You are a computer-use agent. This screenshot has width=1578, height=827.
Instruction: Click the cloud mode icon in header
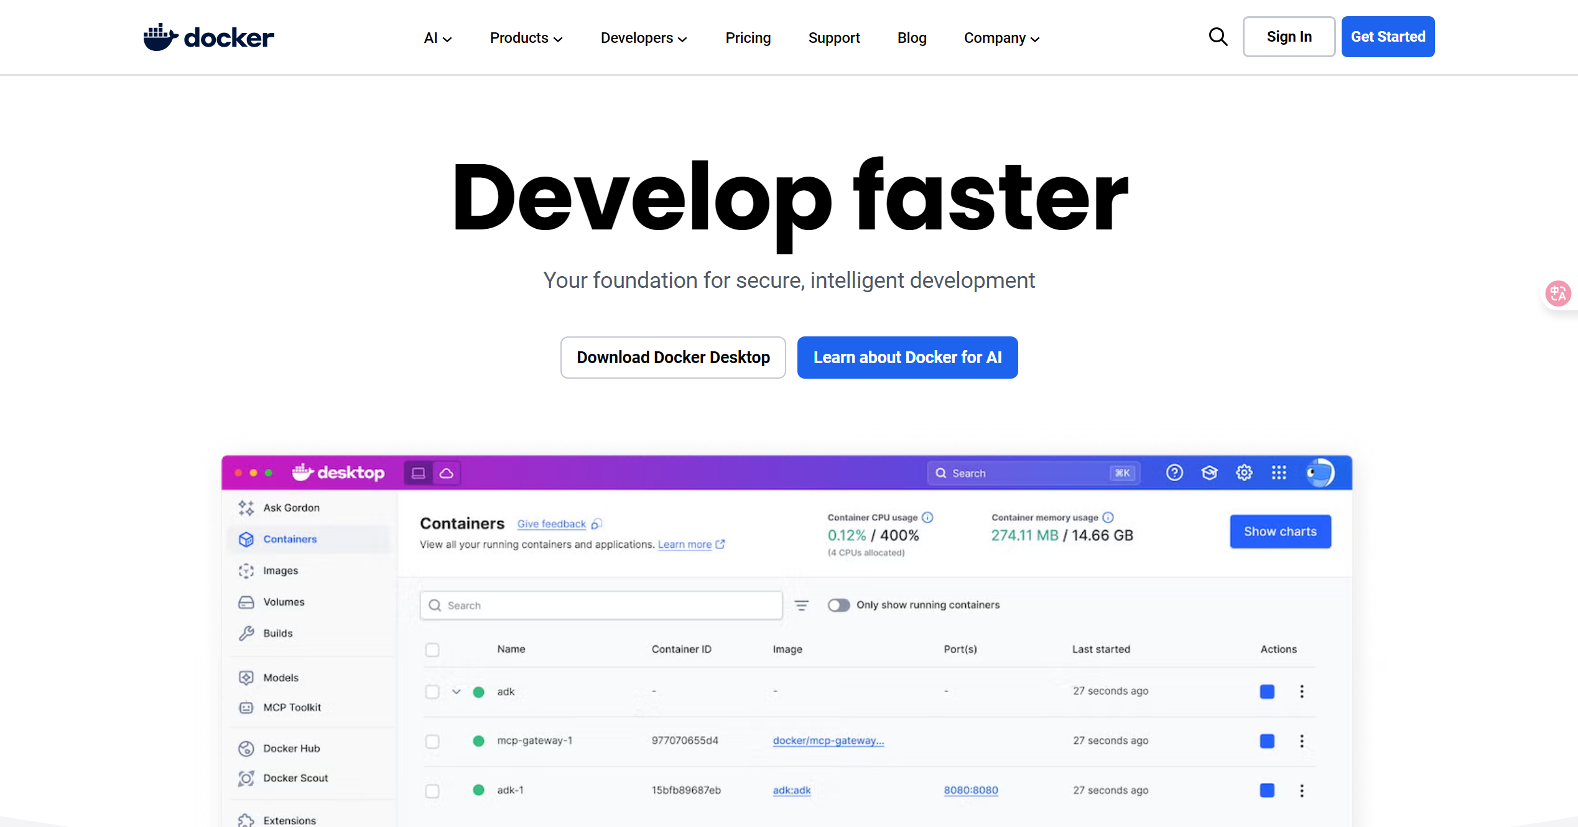pyautogui.click(x=447, y=473)
